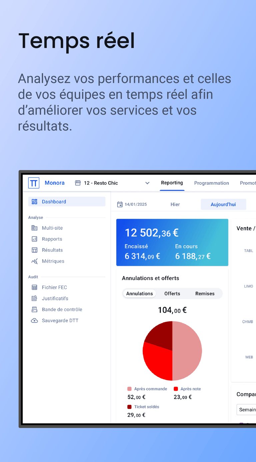Click the LIMO axis label
Screen dimensions: 256x462
(249, 286)
